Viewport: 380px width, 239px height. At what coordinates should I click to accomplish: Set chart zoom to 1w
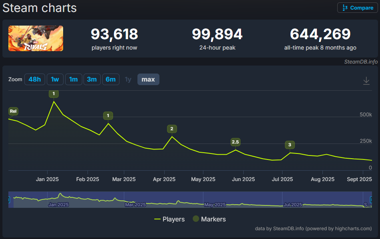[55, 79]
